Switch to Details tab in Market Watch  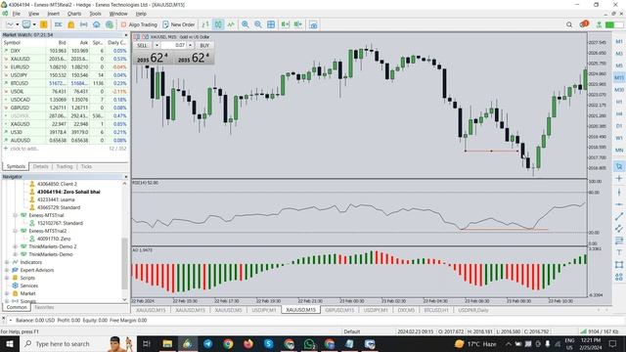tap(41, 166)
